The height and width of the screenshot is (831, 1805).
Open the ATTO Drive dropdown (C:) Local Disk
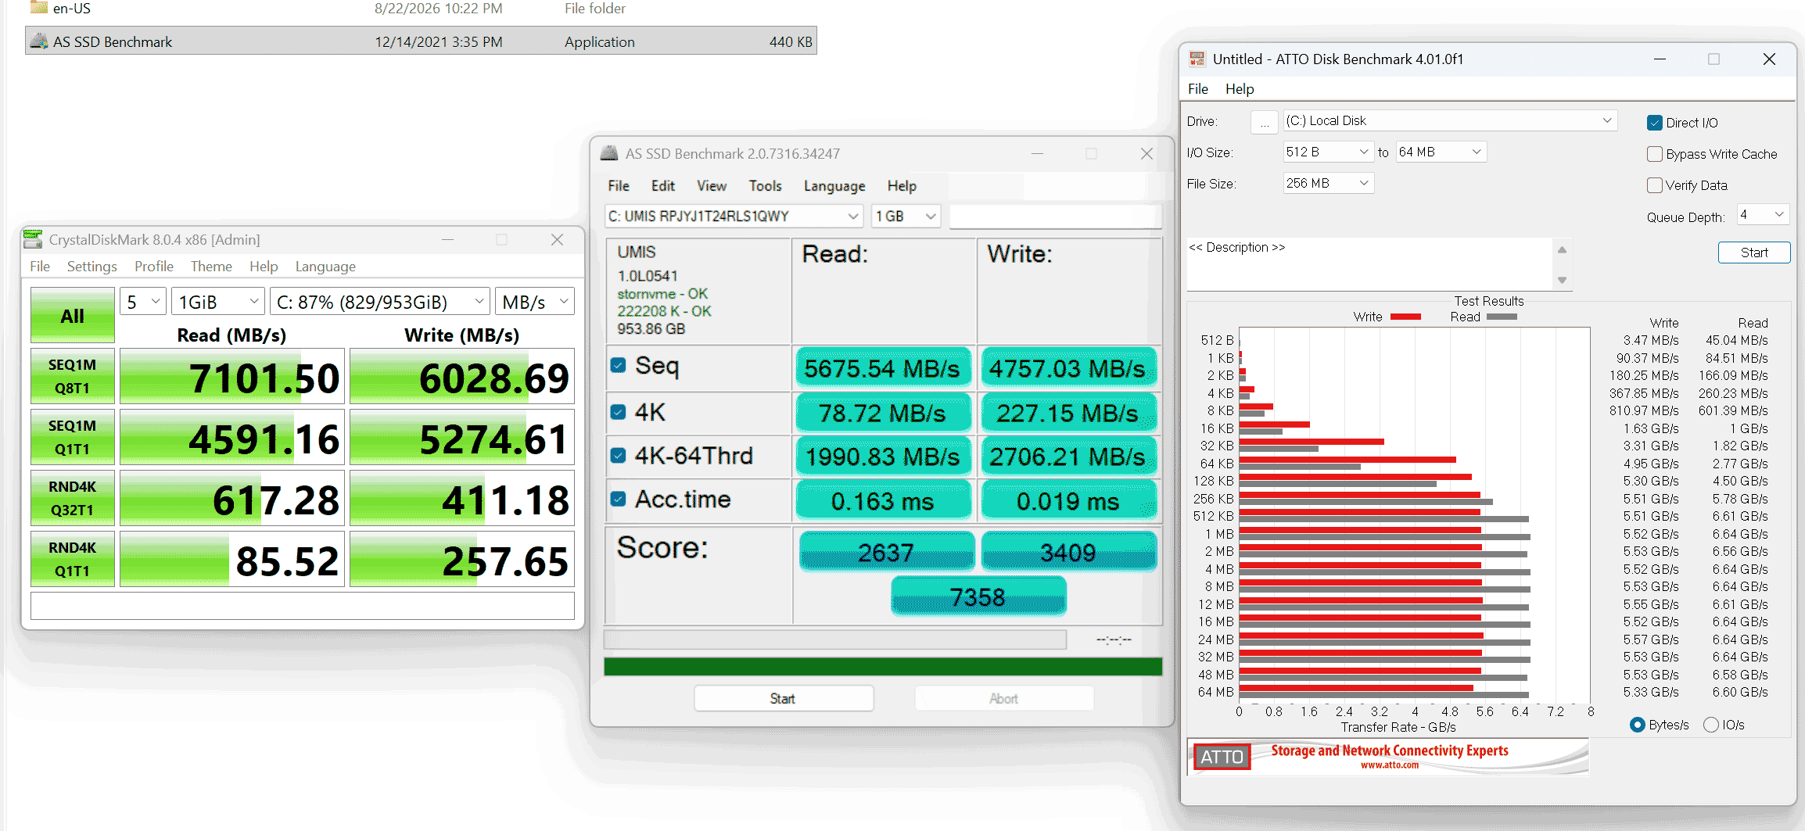[1449, 120]
